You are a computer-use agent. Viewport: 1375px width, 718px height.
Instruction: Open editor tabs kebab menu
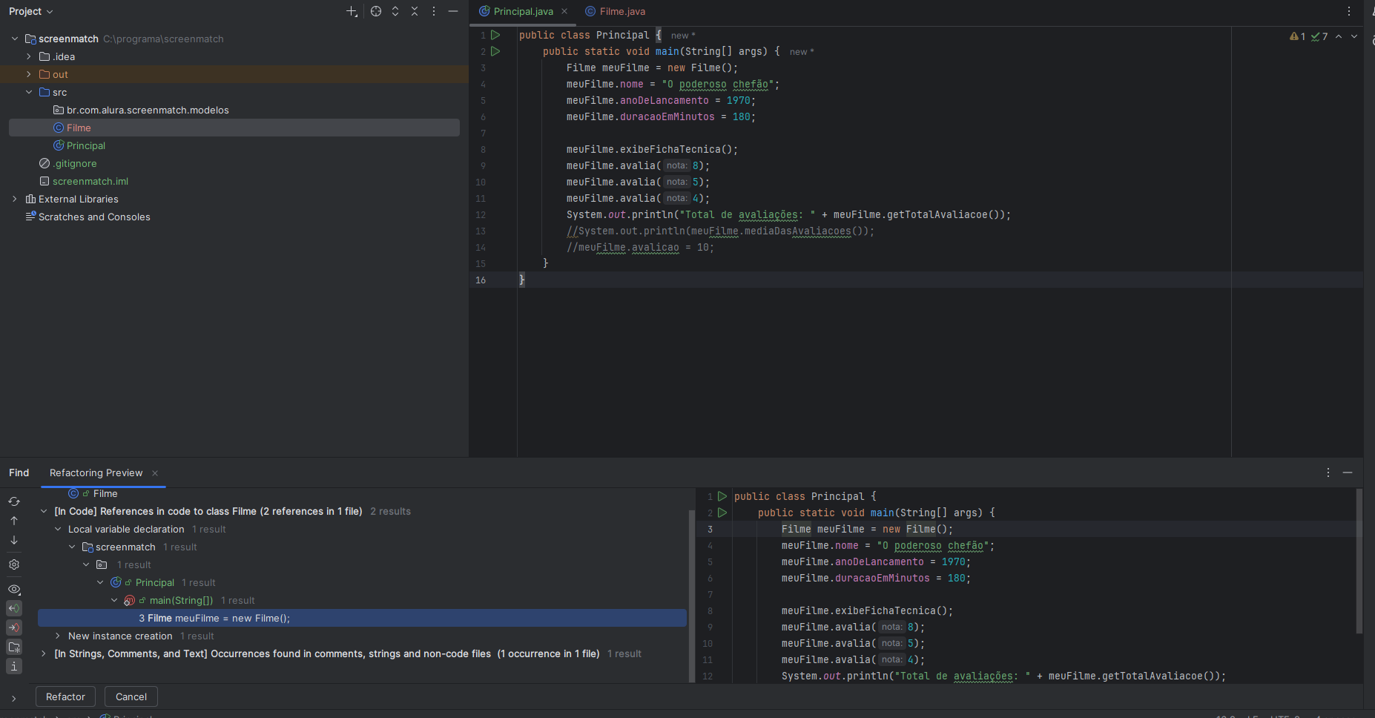(x=1349, y=11)
